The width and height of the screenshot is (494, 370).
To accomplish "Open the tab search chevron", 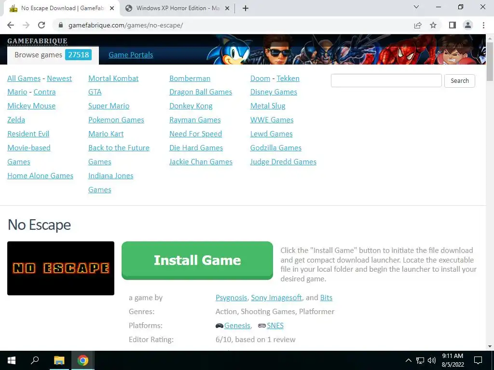I will [x=416, y=7].
